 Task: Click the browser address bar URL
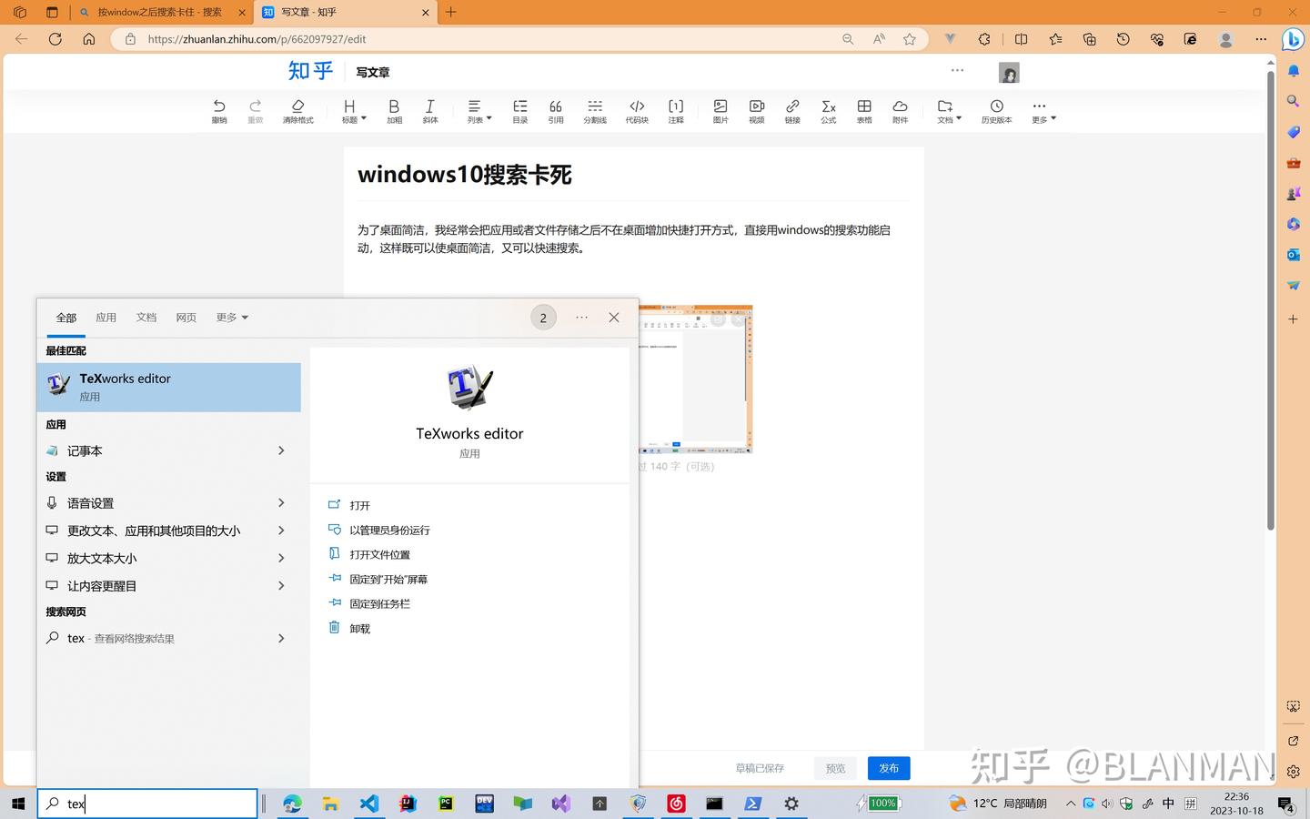click(x=257, y=39)
